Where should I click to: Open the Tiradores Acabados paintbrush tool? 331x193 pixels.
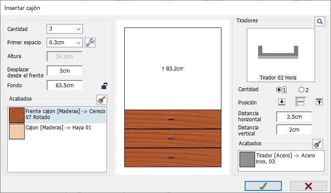click(x=318, y=144)
